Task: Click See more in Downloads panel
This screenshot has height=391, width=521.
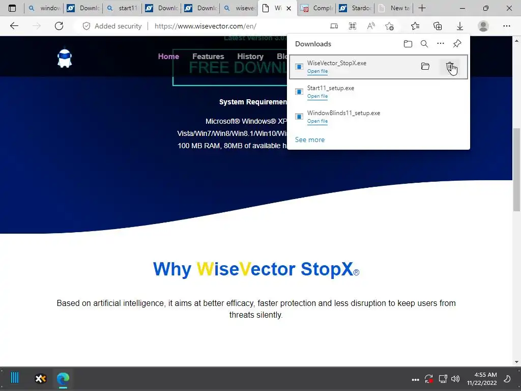Action: pyautogui.click(x=310, y=139)
